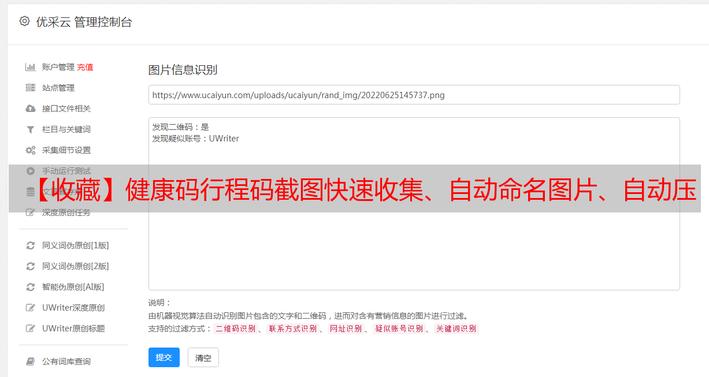
Task: Click the refresh icon for 同义词伪原创[1版]
Action: point(31,245)
